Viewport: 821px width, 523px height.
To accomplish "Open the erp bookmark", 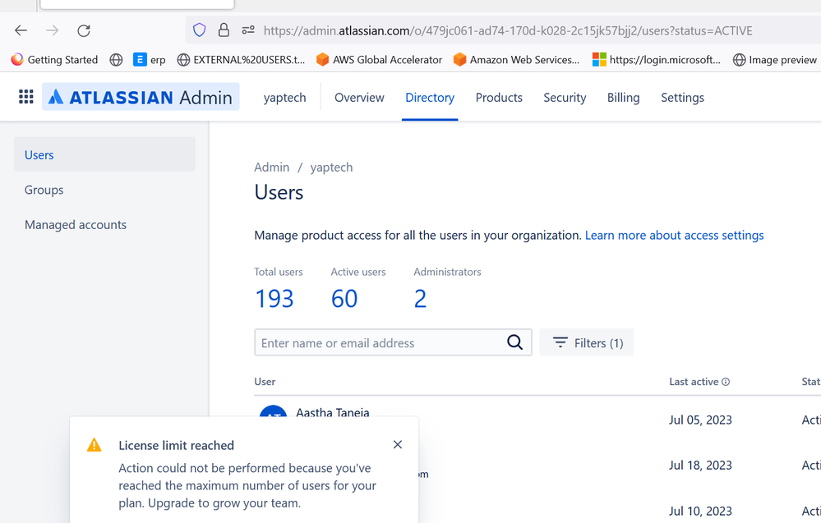I will click(150, 60).
